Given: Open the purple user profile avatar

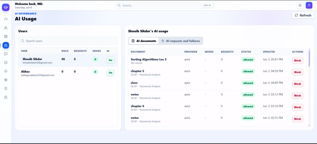Looking at the screenshot, I should pyautogui.click(x=309, y=5).
